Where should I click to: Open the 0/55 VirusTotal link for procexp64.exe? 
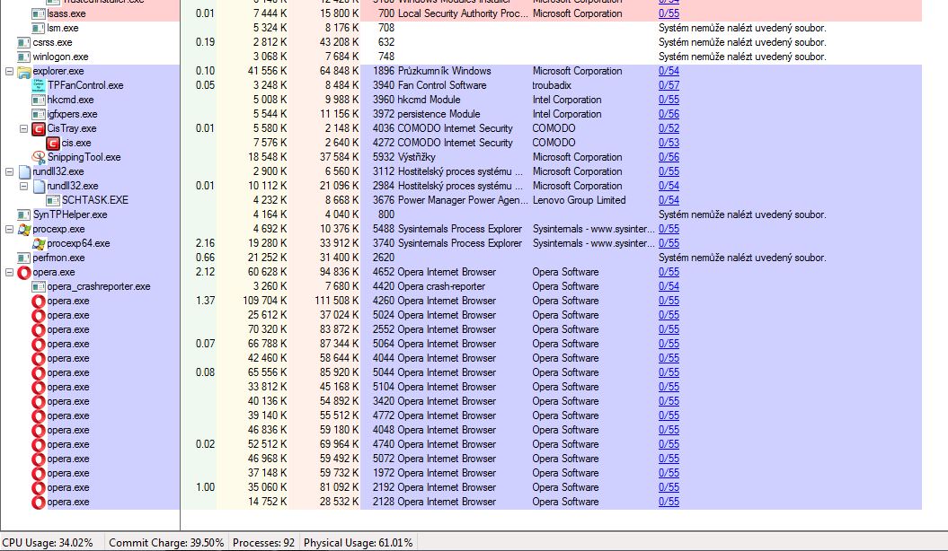669,243
